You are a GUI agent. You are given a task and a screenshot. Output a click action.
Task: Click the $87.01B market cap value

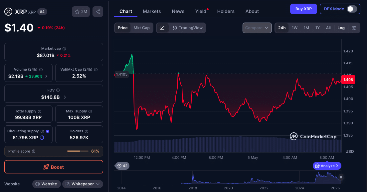coord(46,55)
